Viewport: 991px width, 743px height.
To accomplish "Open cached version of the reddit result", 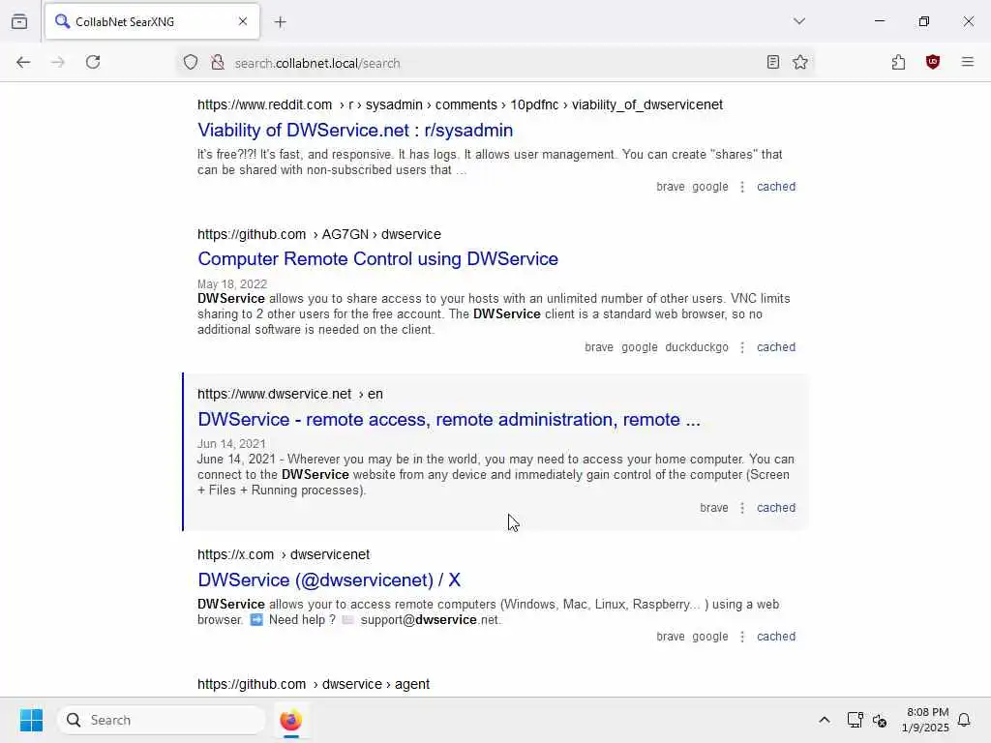I will pyautogui.click(x=776, y=187).
